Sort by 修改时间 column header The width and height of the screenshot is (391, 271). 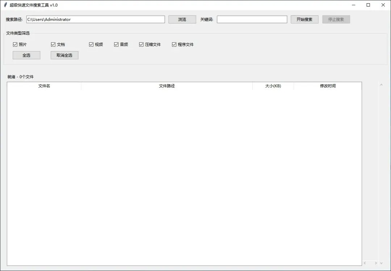coord(328,86)
